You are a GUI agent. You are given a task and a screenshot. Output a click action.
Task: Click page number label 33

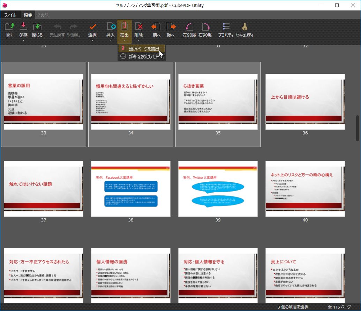44,133
